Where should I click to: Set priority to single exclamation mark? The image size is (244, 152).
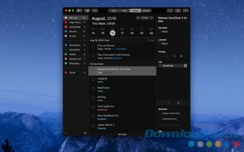(x=168, y=56)
